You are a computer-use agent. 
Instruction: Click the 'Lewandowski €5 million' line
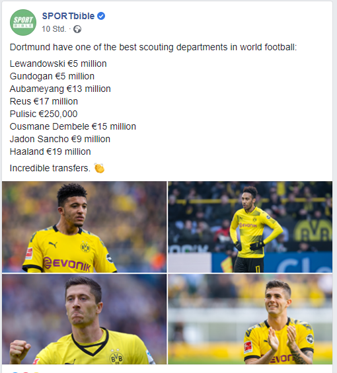tap(58, 63)
